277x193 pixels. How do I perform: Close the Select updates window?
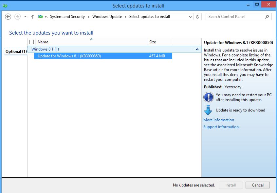click(269, 4)
